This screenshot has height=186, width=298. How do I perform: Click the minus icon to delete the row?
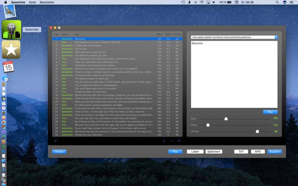tap(171, 141)
